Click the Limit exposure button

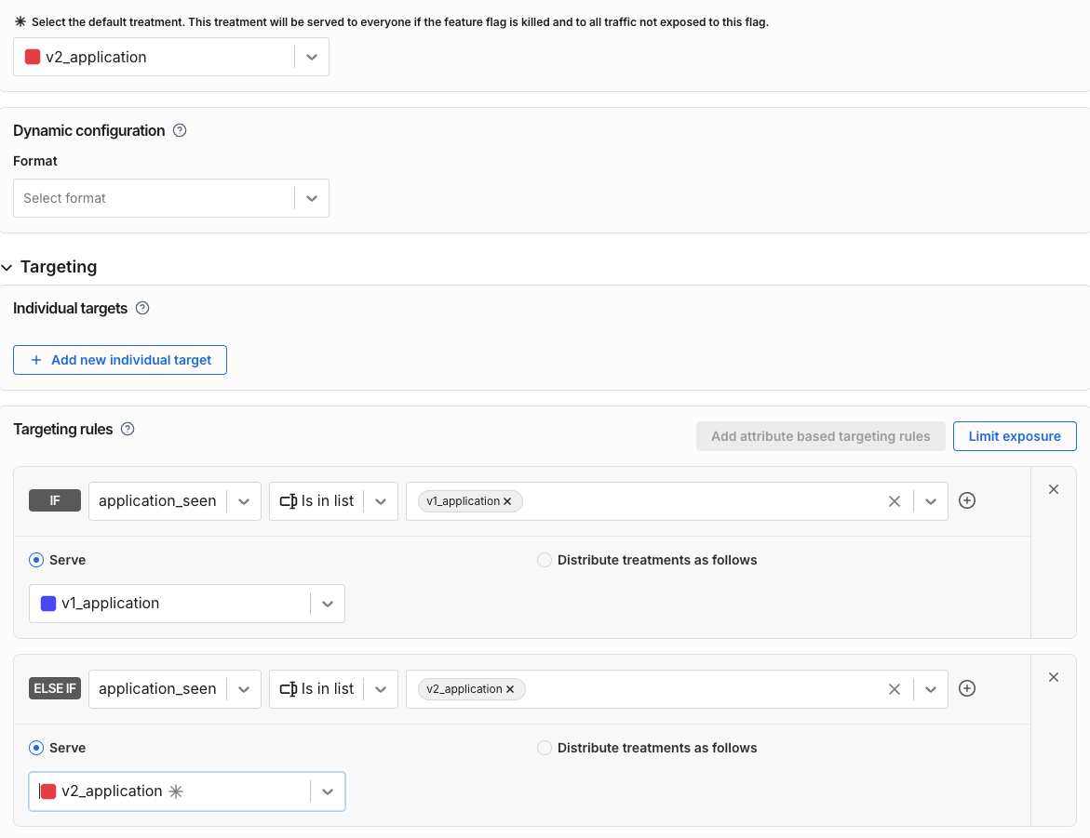(x=1015, y=435)
